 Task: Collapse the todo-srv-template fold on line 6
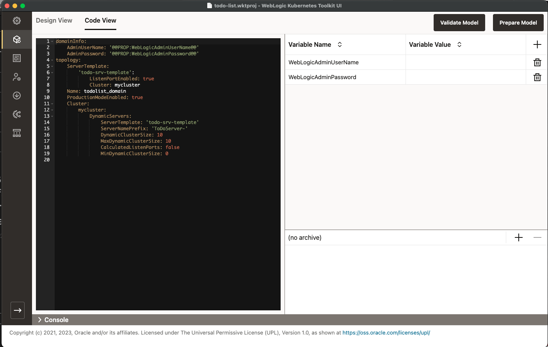click(52, 73)
